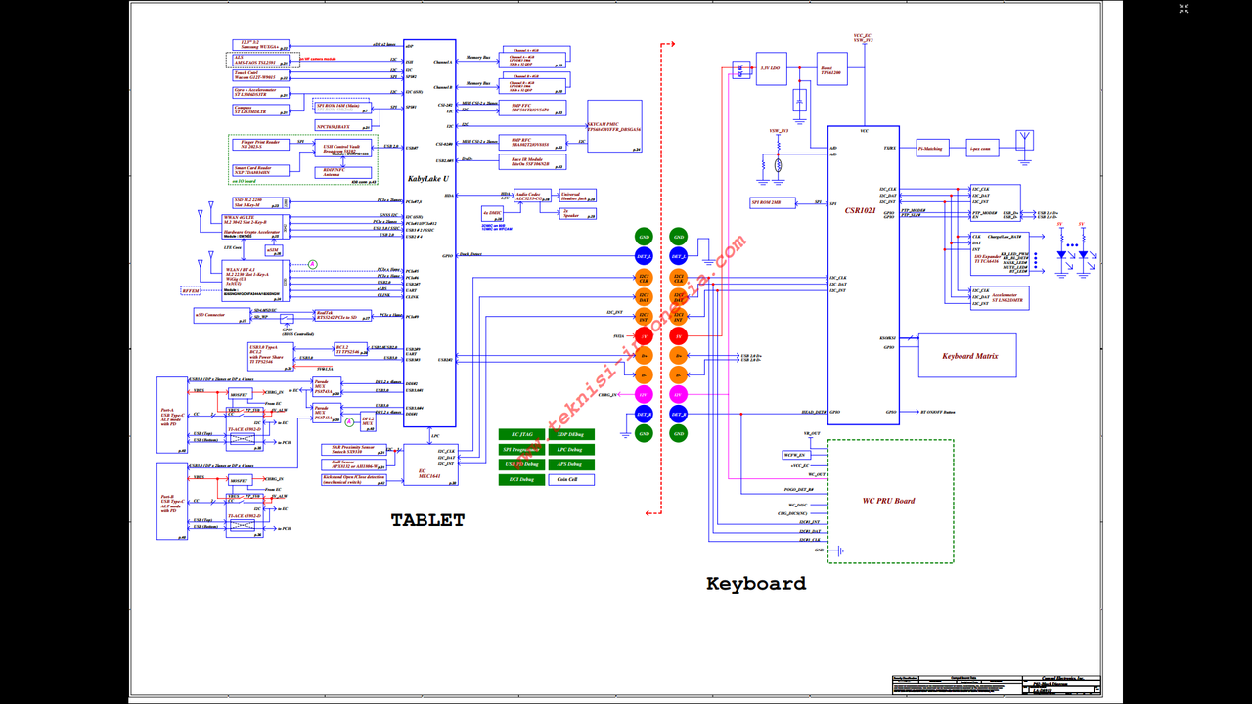Click the 4x DMIC block

[493, 211]
